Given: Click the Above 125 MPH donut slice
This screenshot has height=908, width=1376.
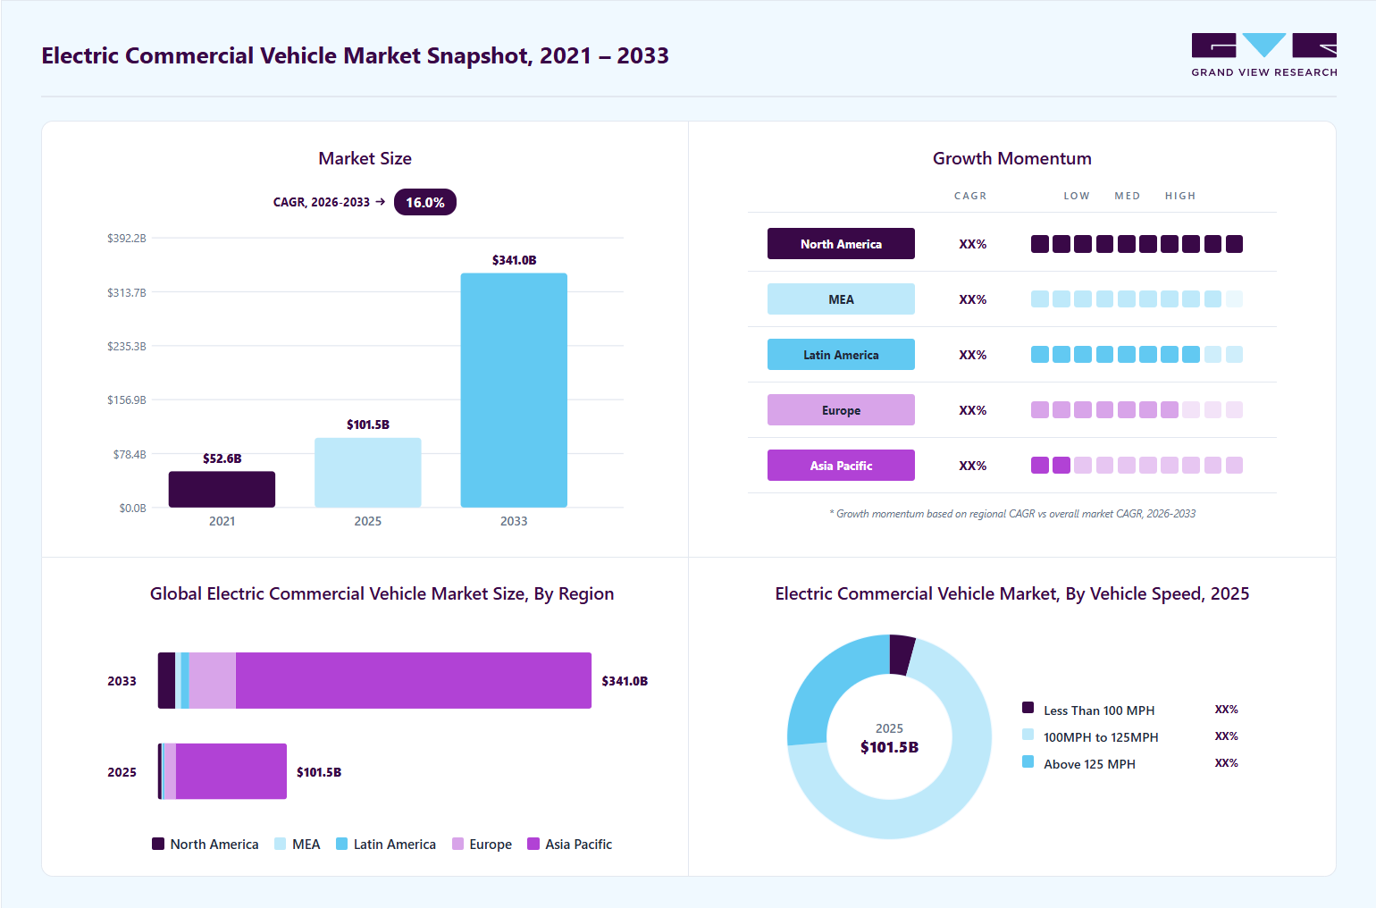Looking at the screenshot, I should (x=826, y=681).
